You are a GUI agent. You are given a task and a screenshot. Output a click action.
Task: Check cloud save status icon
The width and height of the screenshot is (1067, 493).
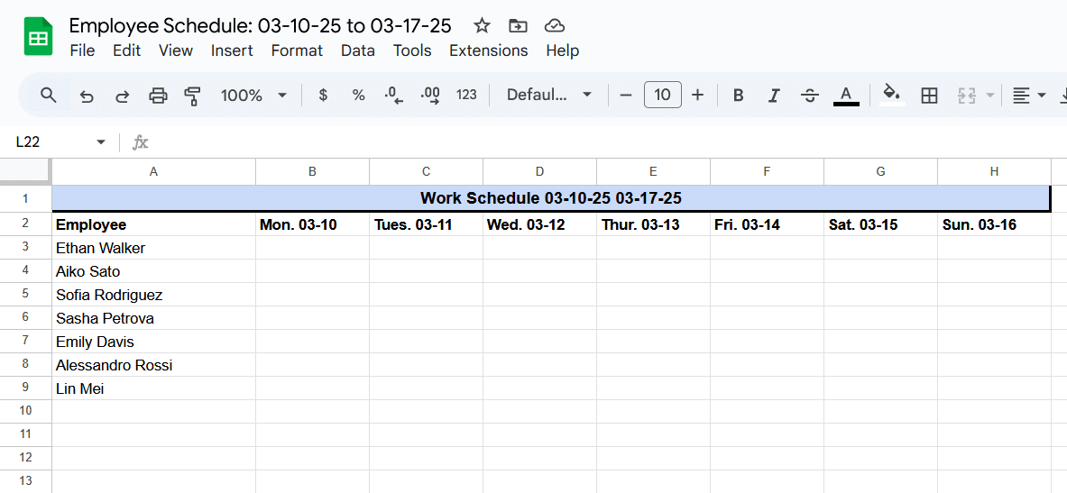coord(556,26)
